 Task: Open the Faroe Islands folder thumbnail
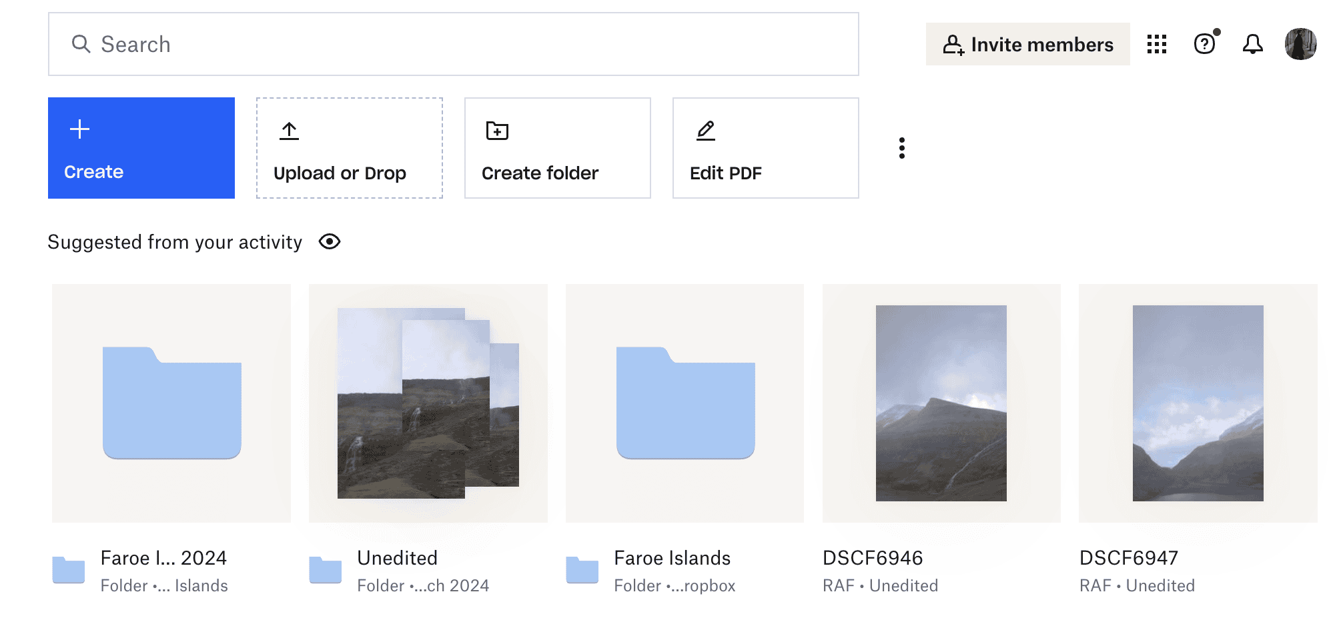coord(685,403)
